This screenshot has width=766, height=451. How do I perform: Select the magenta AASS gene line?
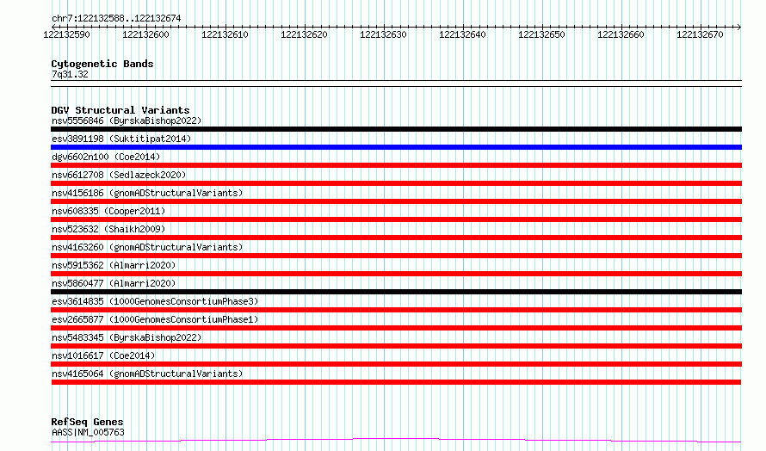pos(396,441)
